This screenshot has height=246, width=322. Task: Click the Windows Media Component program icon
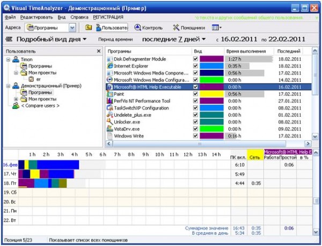pos(110,73)
